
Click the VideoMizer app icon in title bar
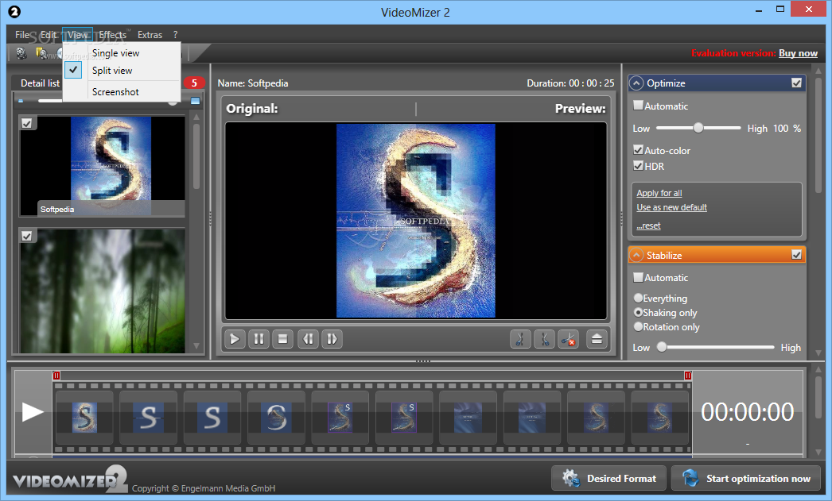[x=14, y=12]
